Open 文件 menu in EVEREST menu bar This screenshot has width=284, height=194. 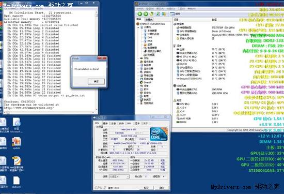pyautogui.click(x=139, y=8)
